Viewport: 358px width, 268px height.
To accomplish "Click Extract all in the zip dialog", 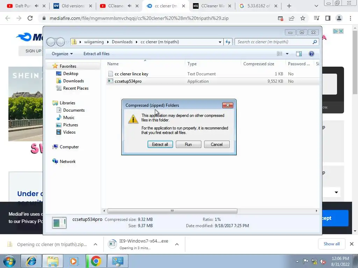I will click(x=160, y=144).
